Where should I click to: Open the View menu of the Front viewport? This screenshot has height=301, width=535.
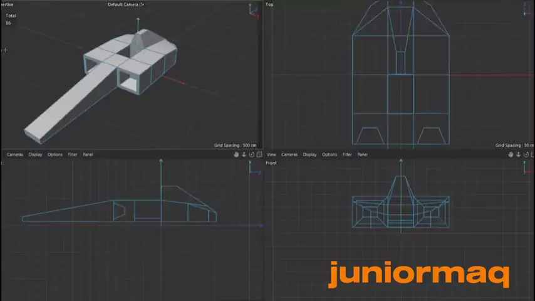click(x=271, y=154)
